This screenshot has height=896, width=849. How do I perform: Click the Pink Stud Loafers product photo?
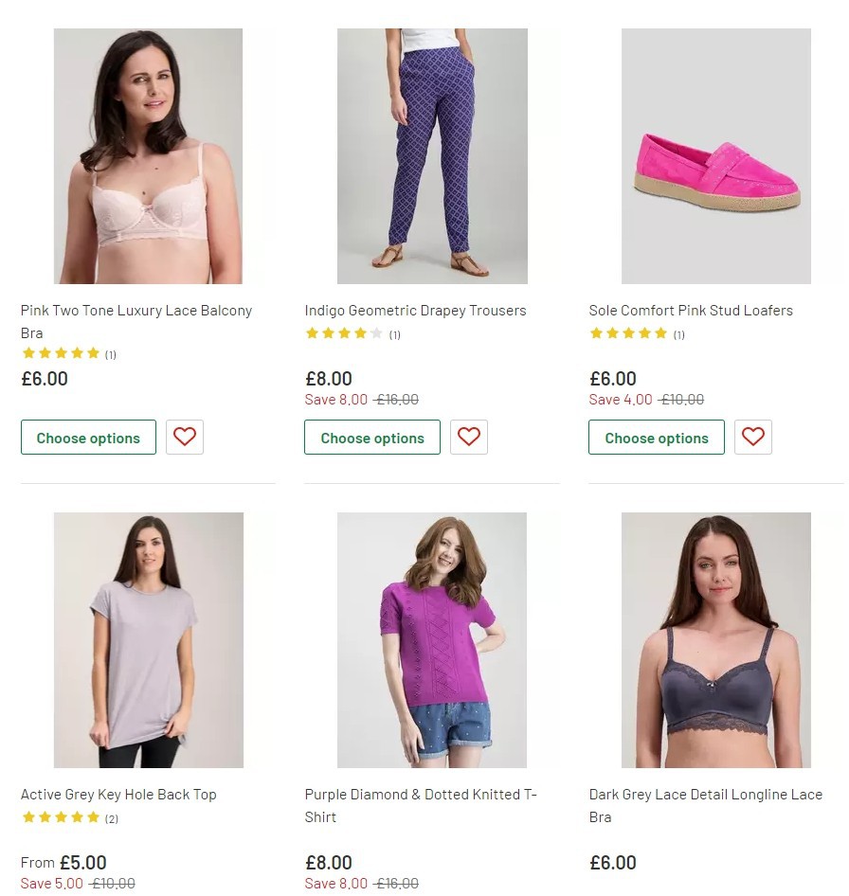coord(715,155)
